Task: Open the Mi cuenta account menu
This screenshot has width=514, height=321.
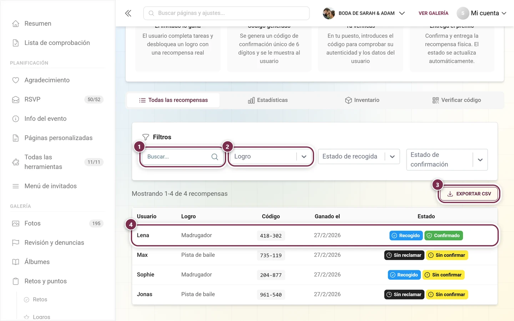Action: [482, 13]
